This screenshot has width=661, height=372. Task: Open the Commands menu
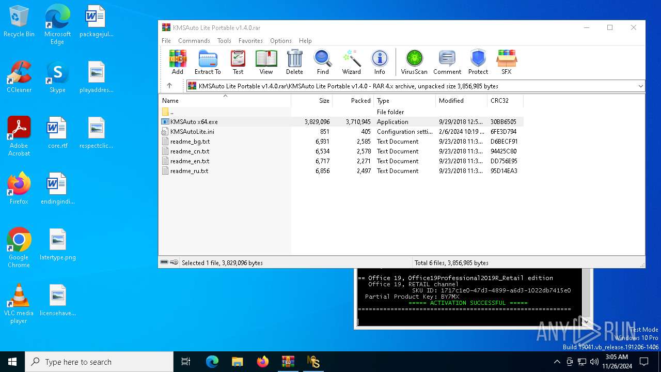pyautogui.click(x=194, y=41)
